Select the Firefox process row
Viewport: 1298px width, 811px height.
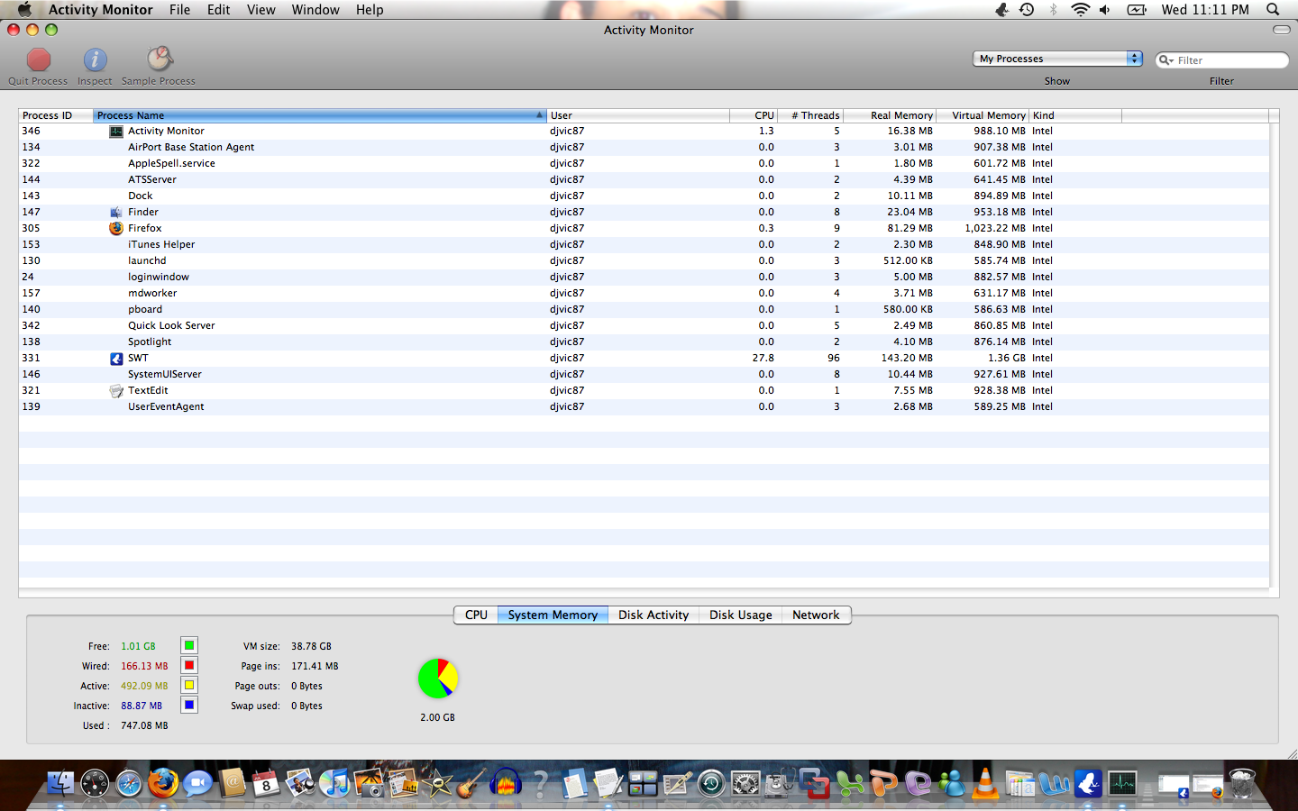coord(644,228)
